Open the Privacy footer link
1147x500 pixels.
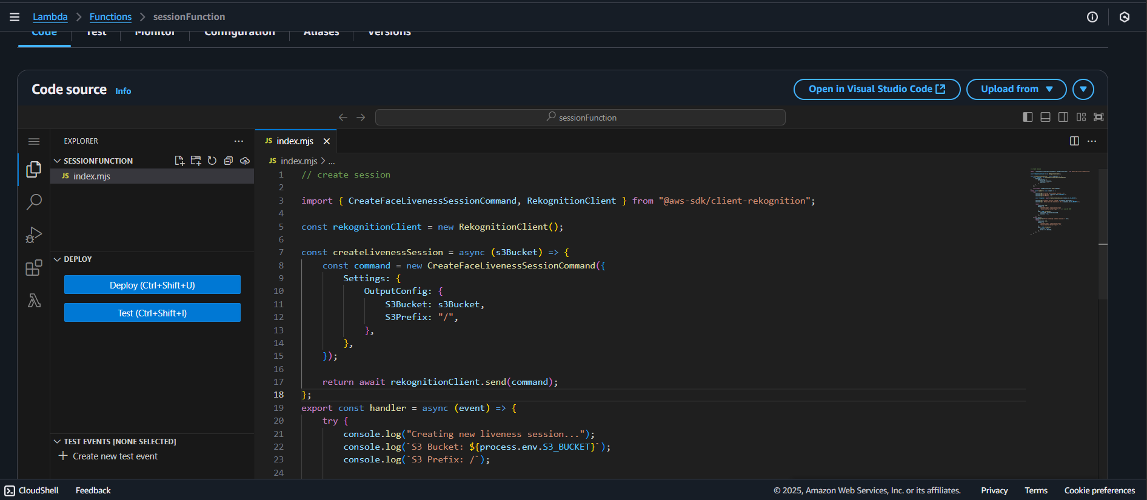pyautogui.click(x=994, y=490)
